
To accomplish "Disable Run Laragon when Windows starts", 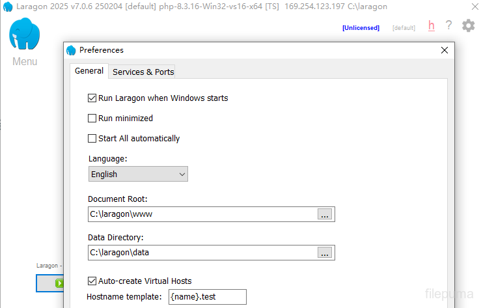I will pos(92,98).
